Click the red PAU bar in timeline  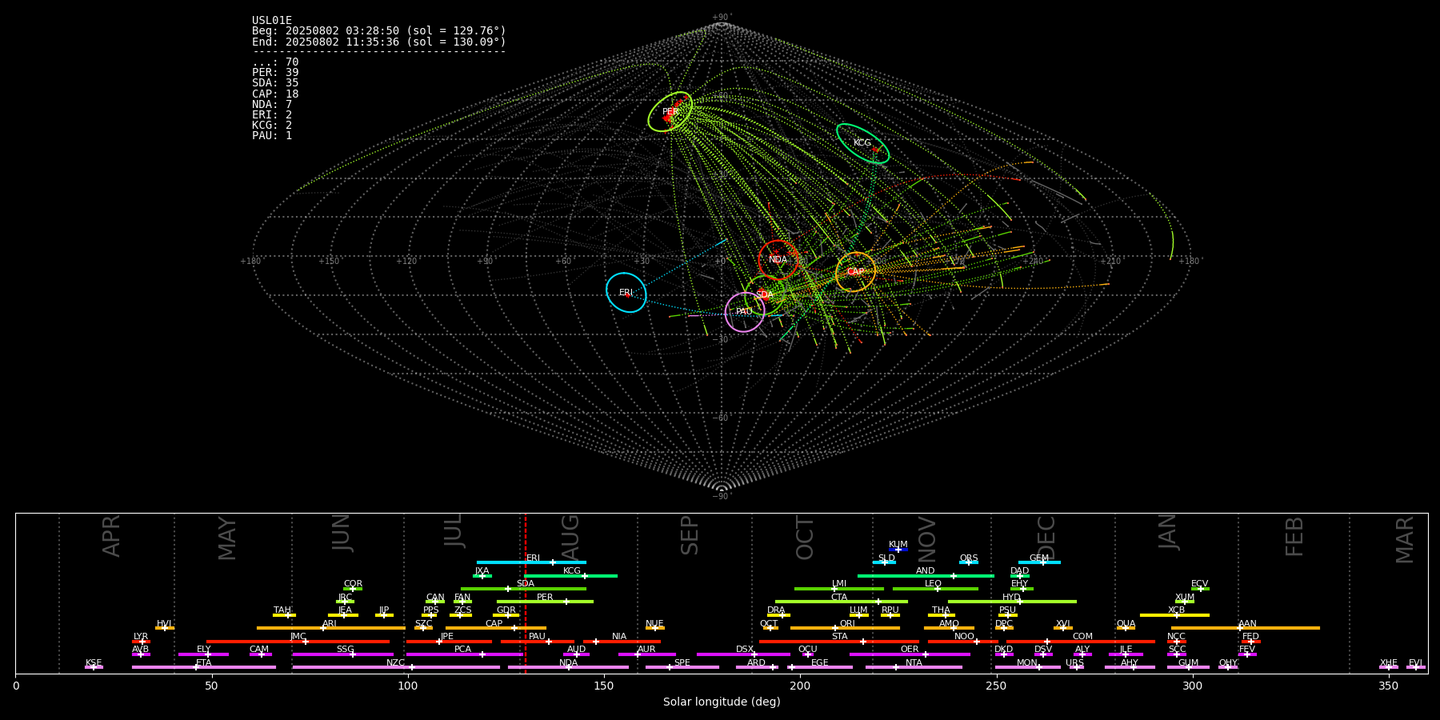[x=538, y=642]
